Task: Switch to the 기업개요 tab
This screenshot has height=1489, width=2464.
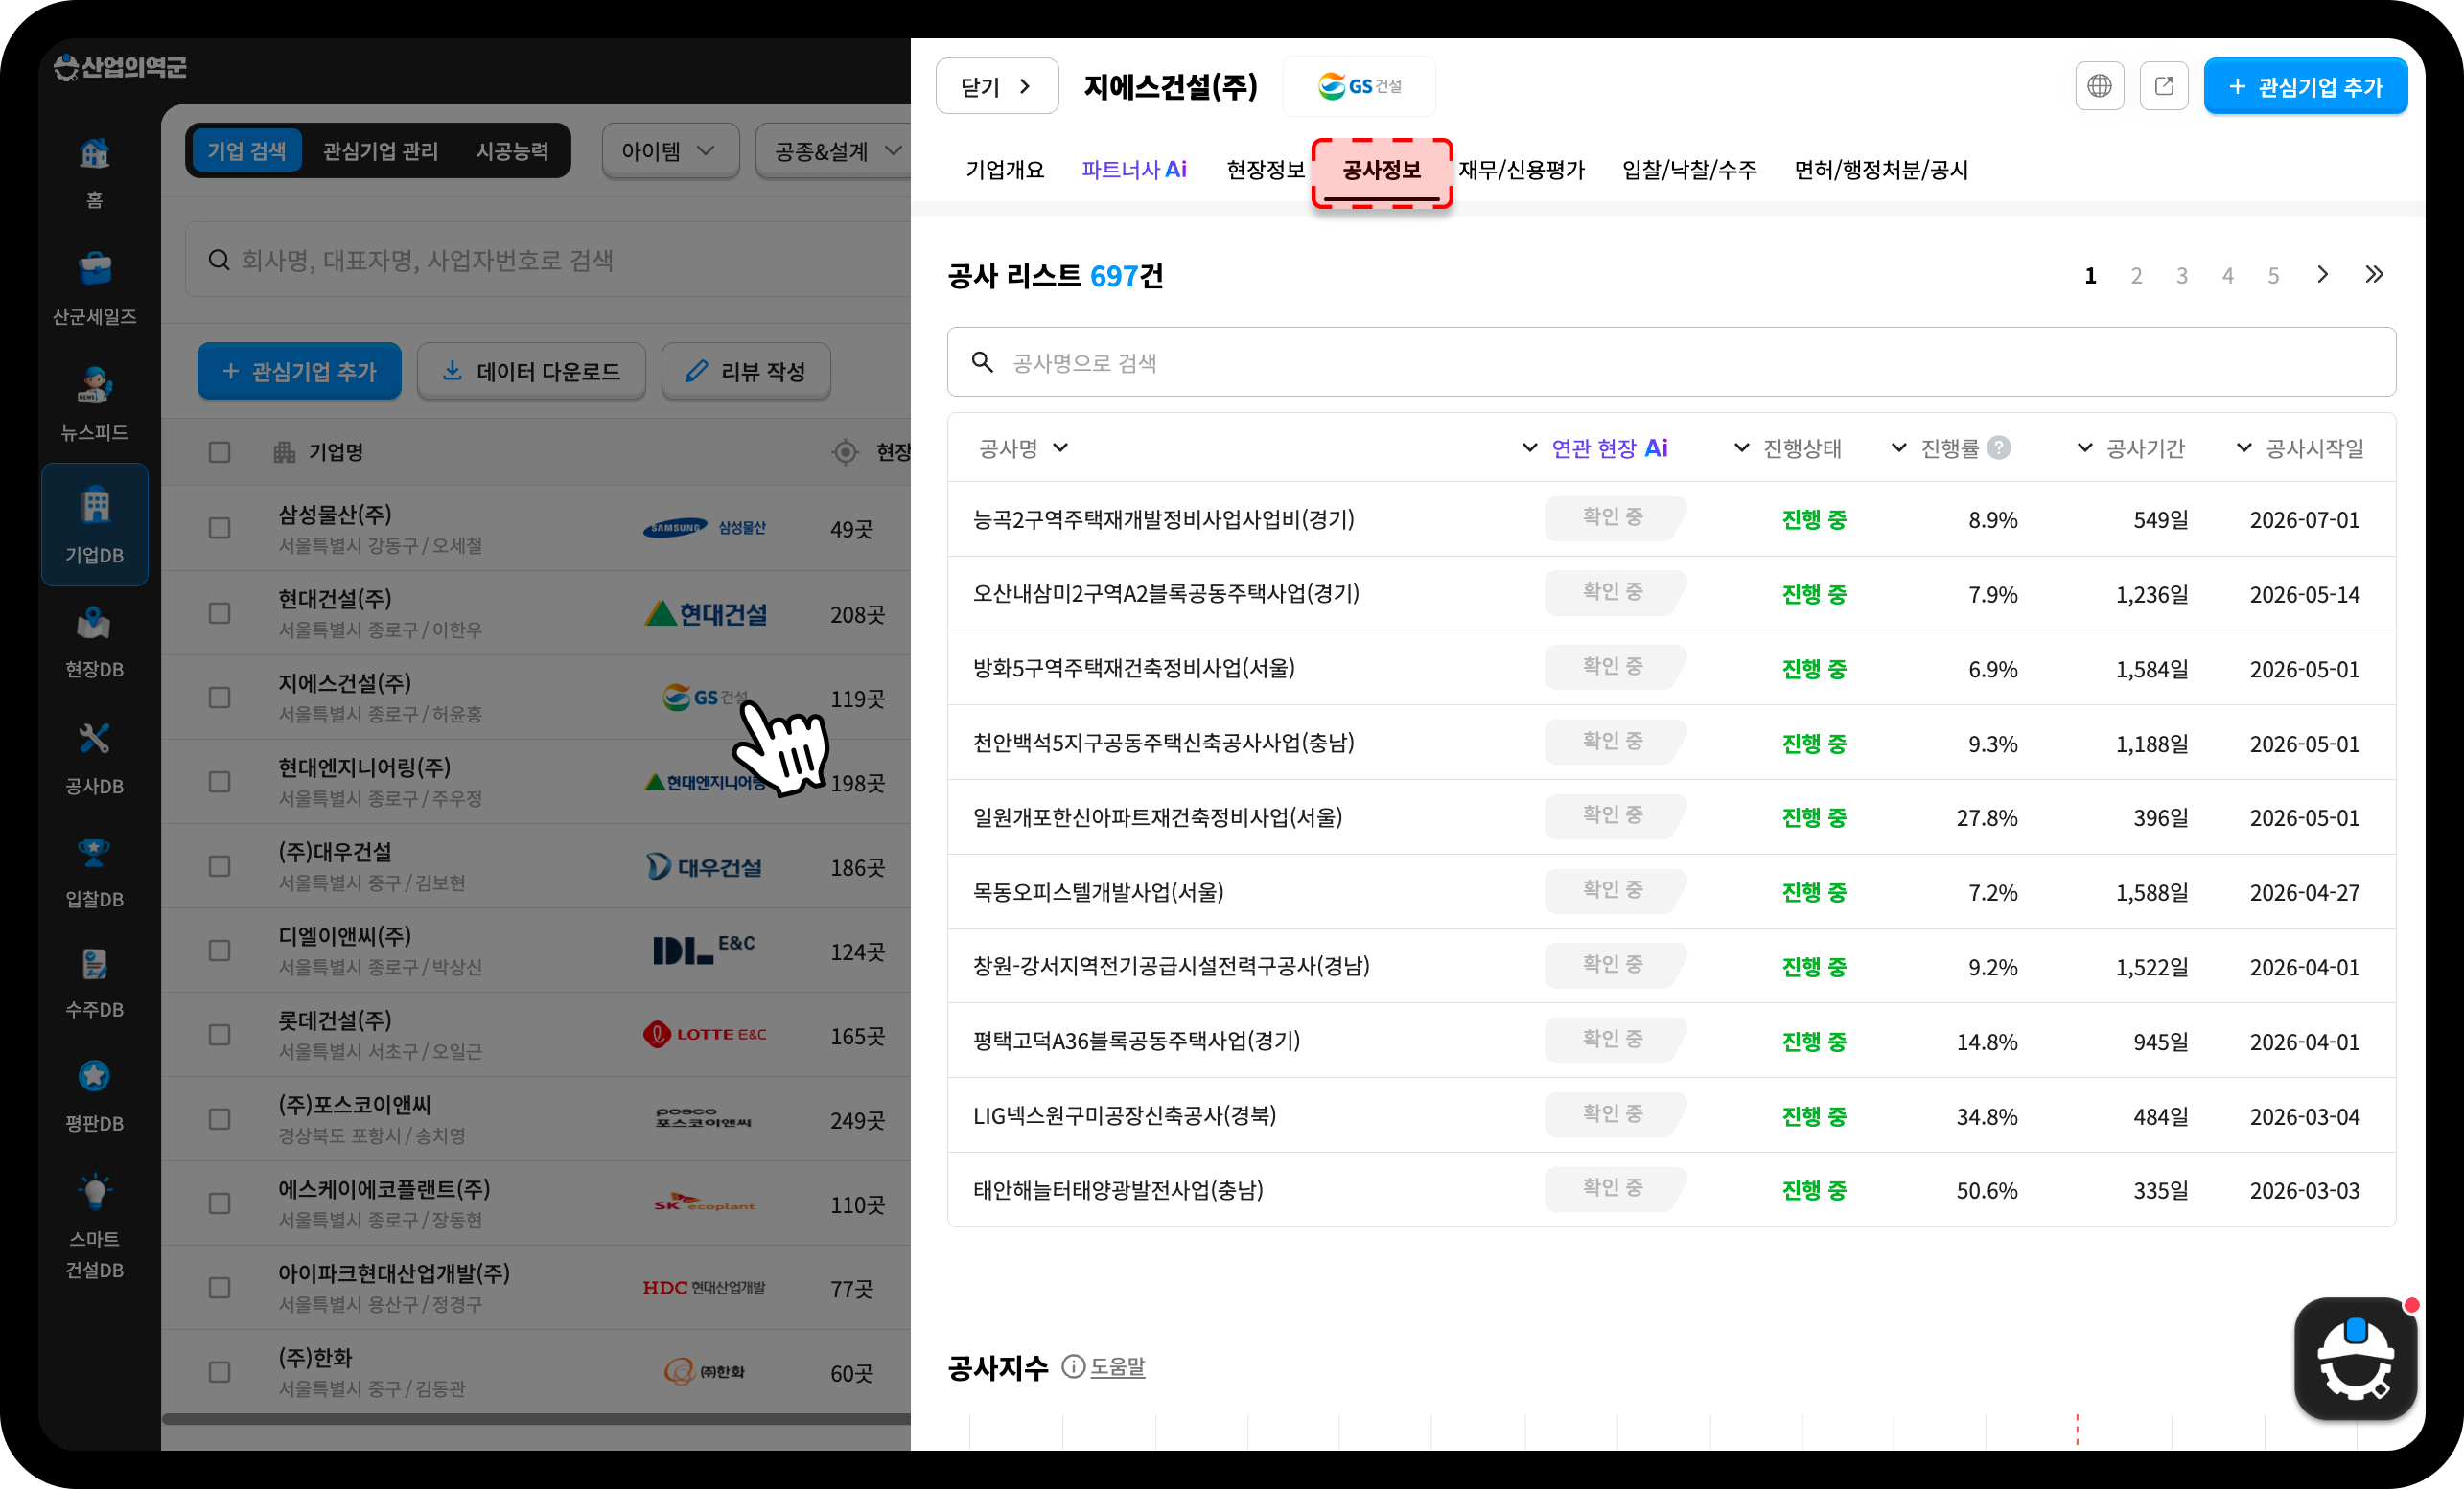Action: click(1004, 170)
